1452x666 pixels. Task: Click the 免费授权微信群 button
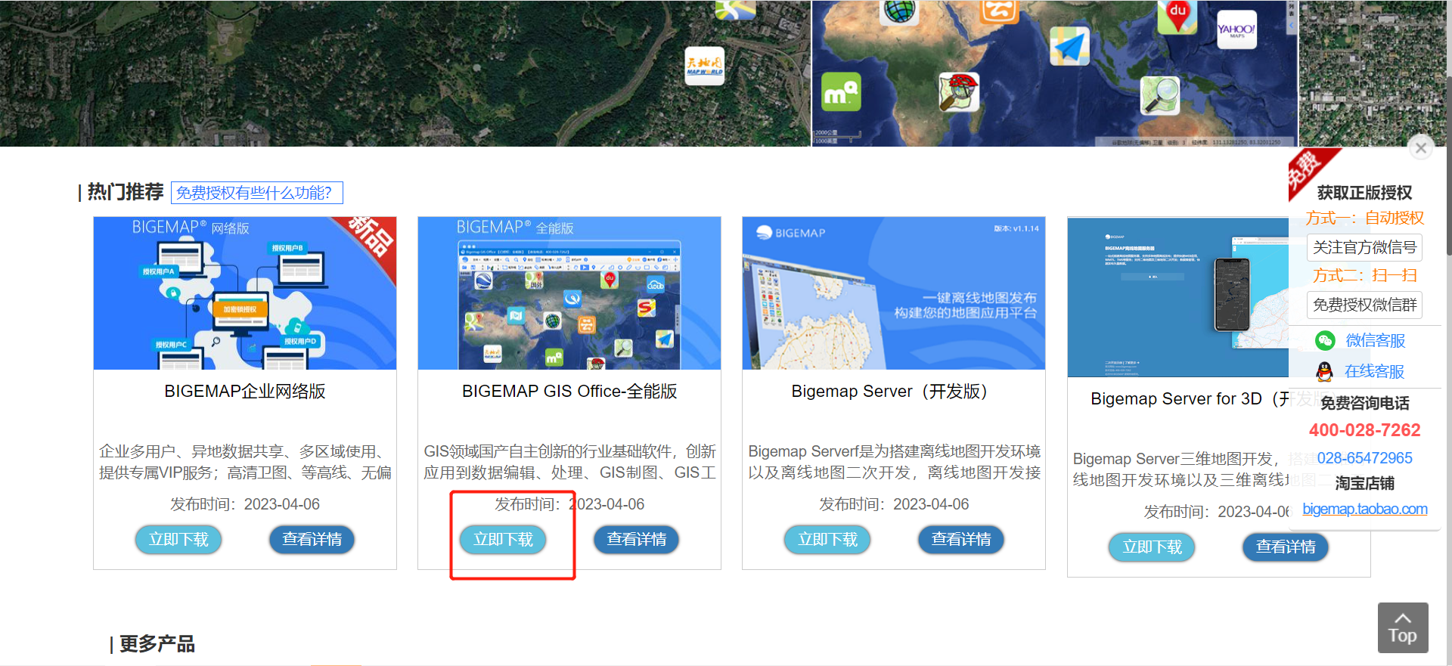click(1364, 305)
